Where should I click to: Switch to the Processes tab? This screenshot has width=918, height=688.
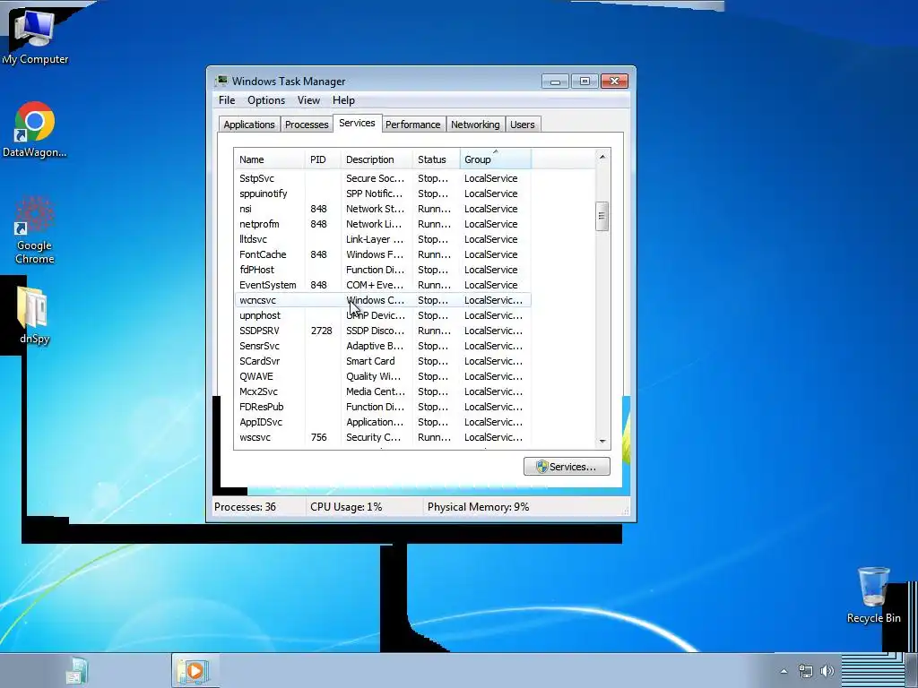[307, 125]
